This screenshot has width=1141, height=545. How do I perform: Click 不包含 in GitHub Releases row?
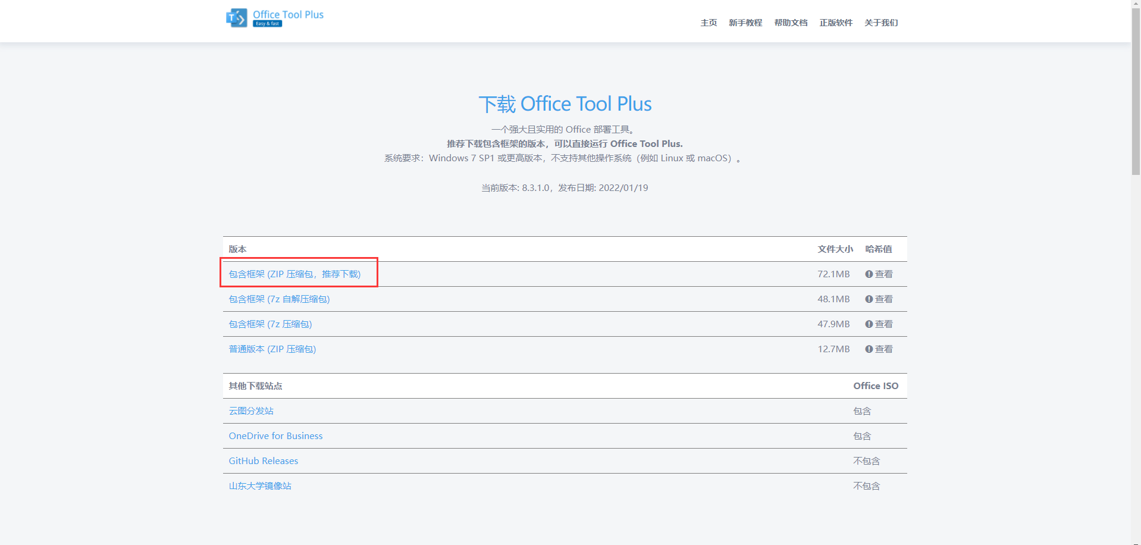point(866,461)
